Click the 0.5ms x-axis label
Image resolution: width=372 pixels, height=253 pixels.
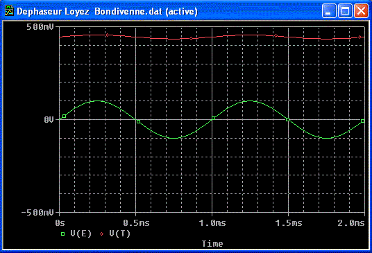(x=137, y=223)
